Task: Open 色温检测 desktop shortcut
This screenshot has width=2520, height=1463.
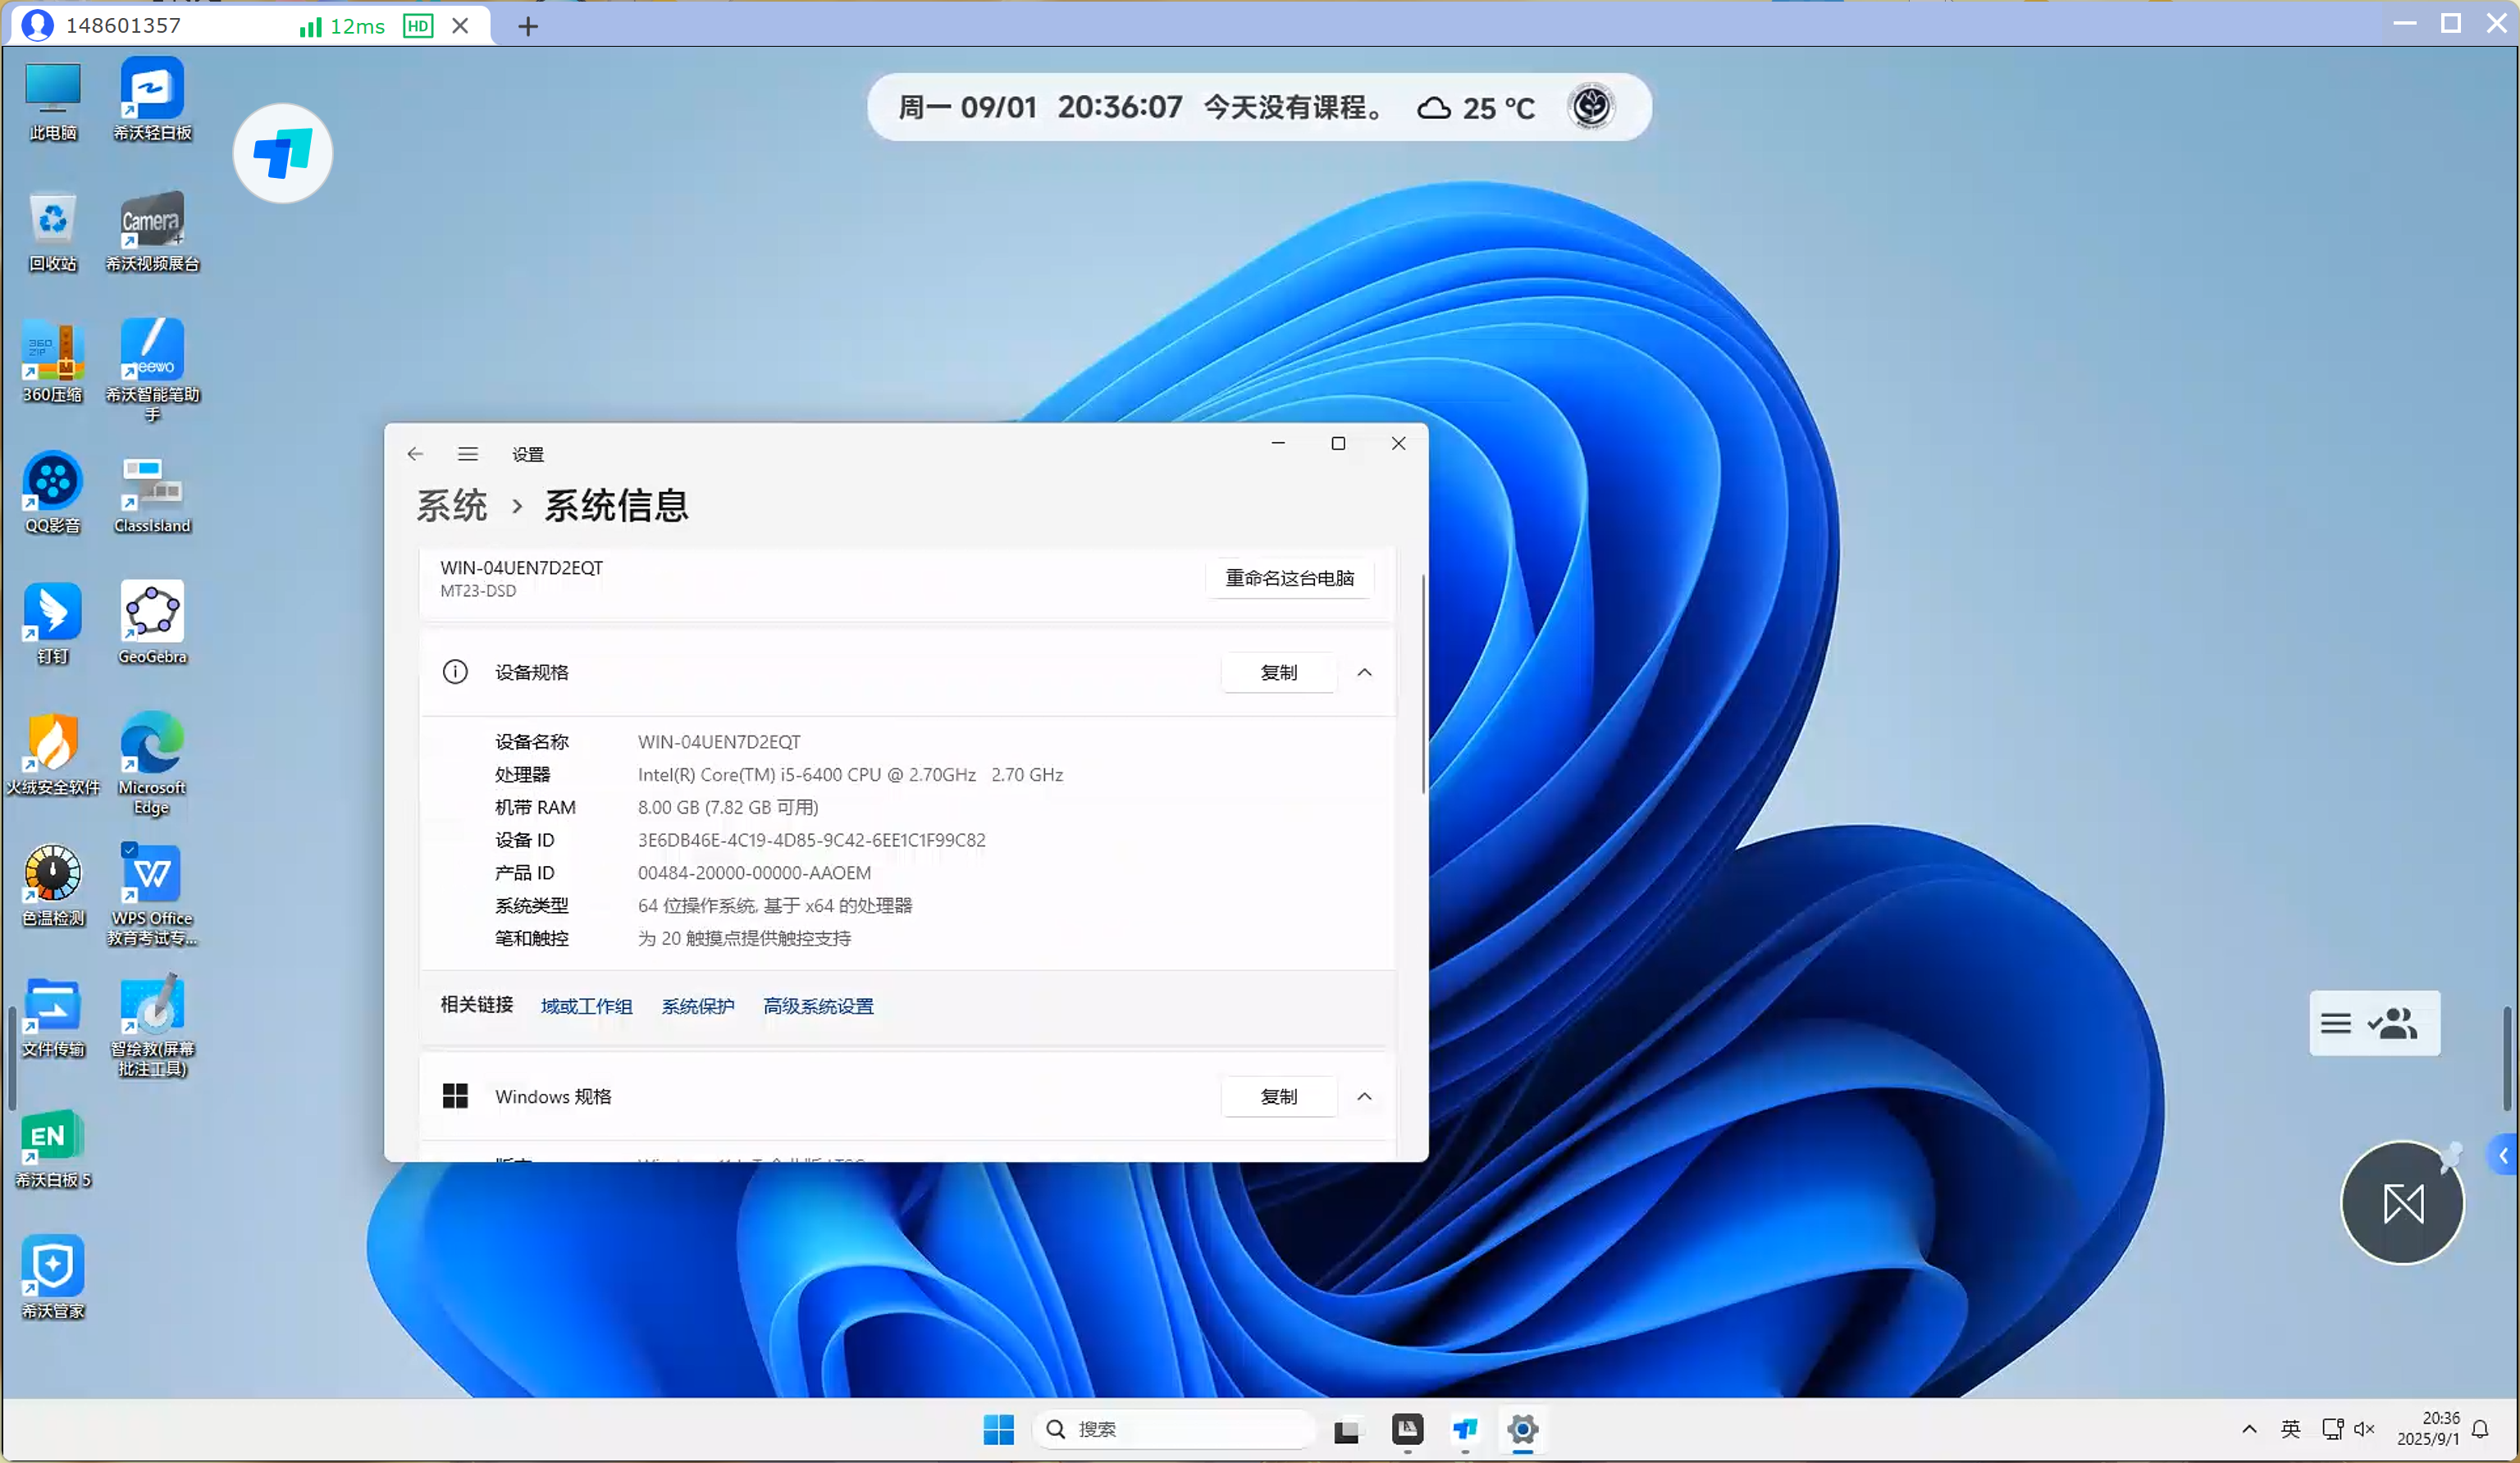Action: 52,886
